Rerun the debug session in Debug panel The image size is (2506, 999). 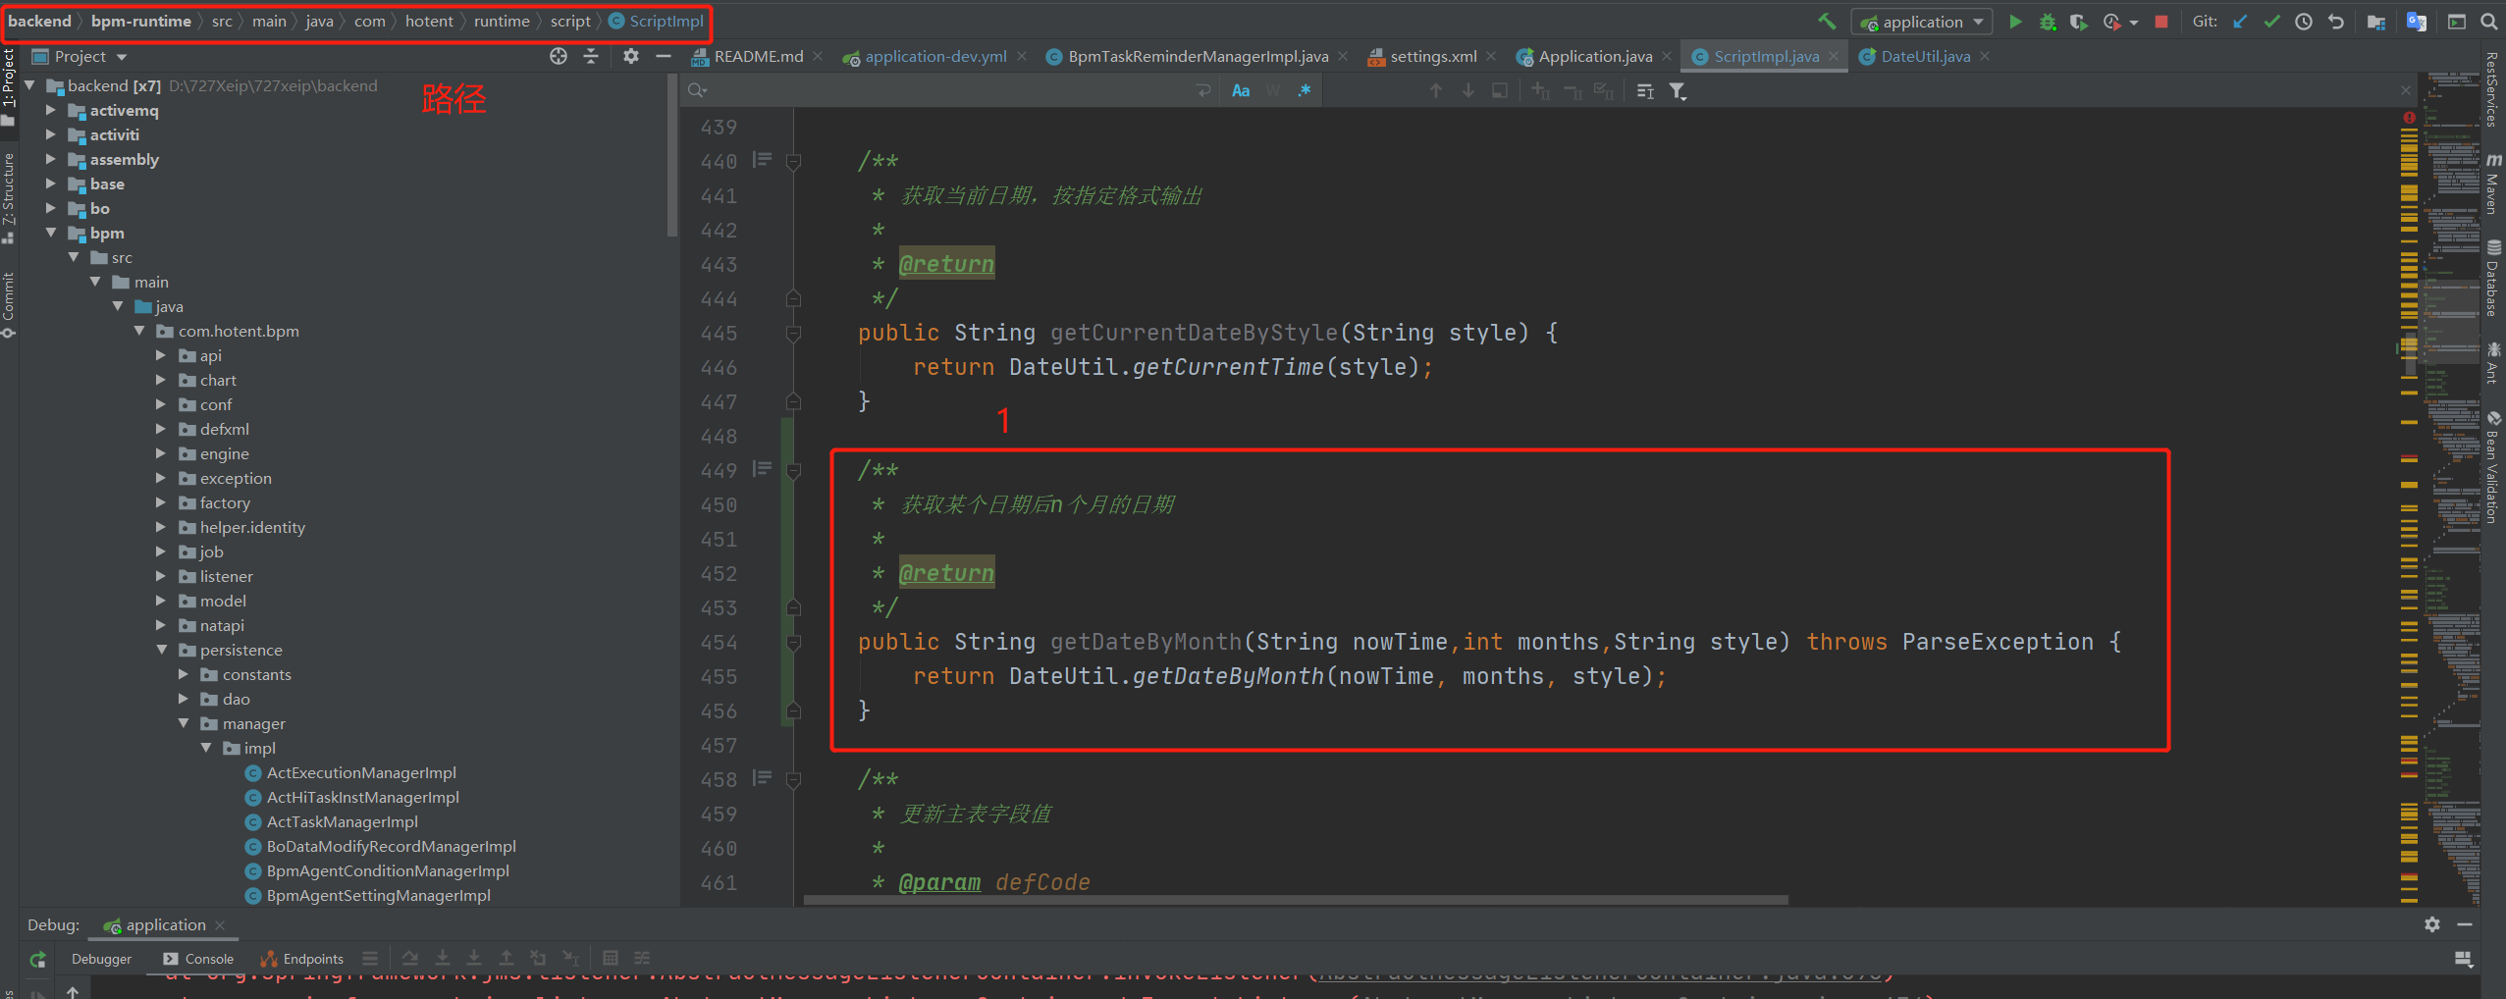tap(37, 959)
